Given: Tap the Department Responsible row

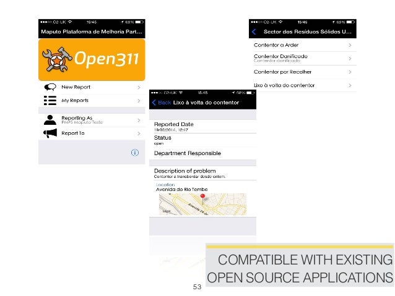Looking at the screenshot, I should click(x=202, y=153).
